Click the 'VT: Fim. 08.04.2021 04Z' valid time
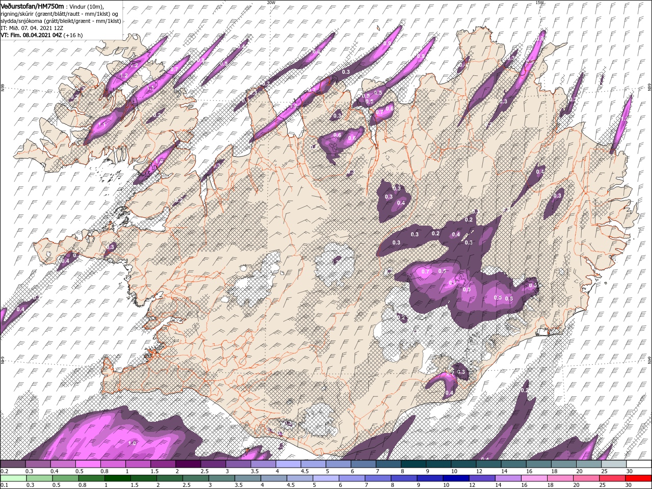Screen dimensions: 652x489 click(32, 35)
